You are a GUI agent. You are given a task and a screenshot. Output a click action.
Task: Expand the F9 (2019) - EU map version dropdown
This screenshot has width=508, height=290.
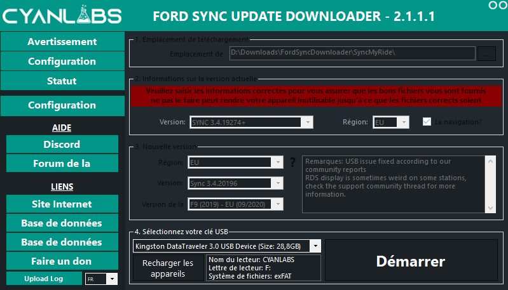click(x=235, y=204)
